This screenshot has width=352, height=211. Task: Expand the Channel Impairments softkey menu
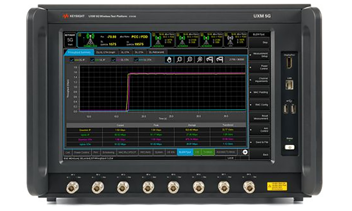[259, 80]
